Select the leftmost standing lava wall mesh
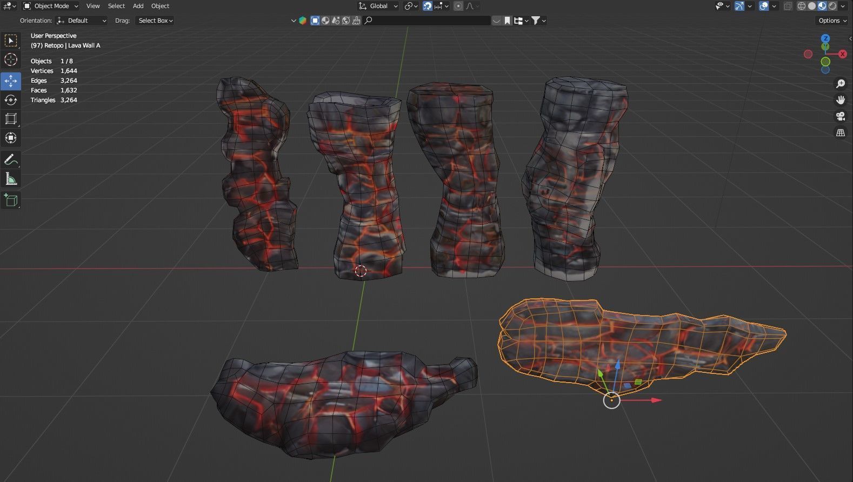 [257, 173]
